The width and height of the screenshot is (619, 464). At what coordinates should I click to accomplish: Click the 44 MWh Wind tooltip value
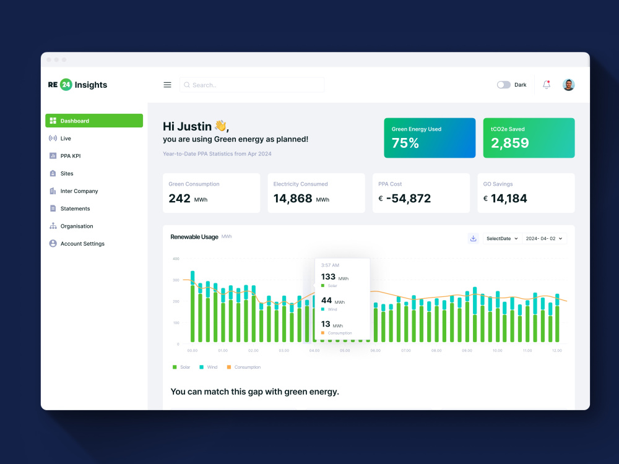click(333, 301)
